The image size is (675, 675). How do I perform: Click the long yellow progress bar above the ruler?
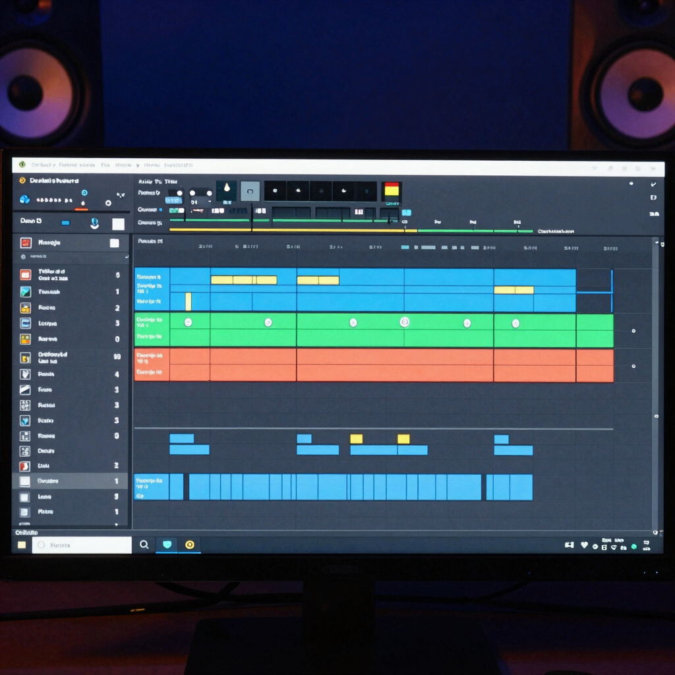293,230
